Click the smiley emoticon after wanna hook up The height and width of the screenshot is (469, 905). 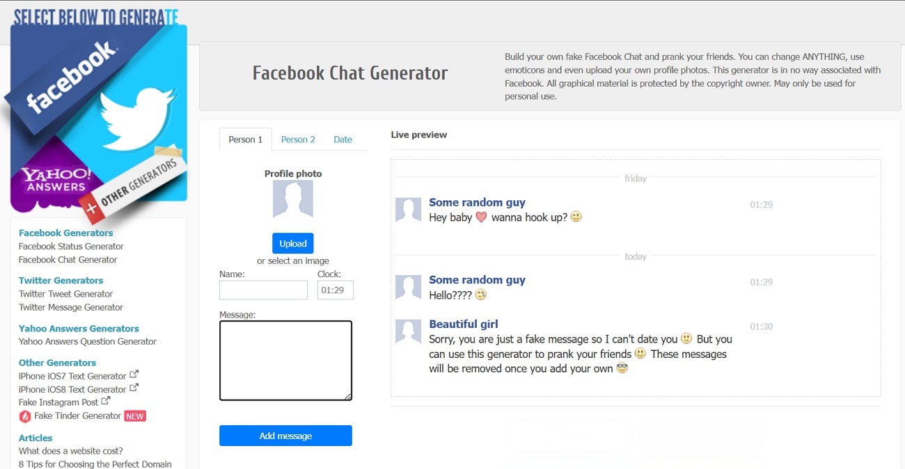[576, 217]
